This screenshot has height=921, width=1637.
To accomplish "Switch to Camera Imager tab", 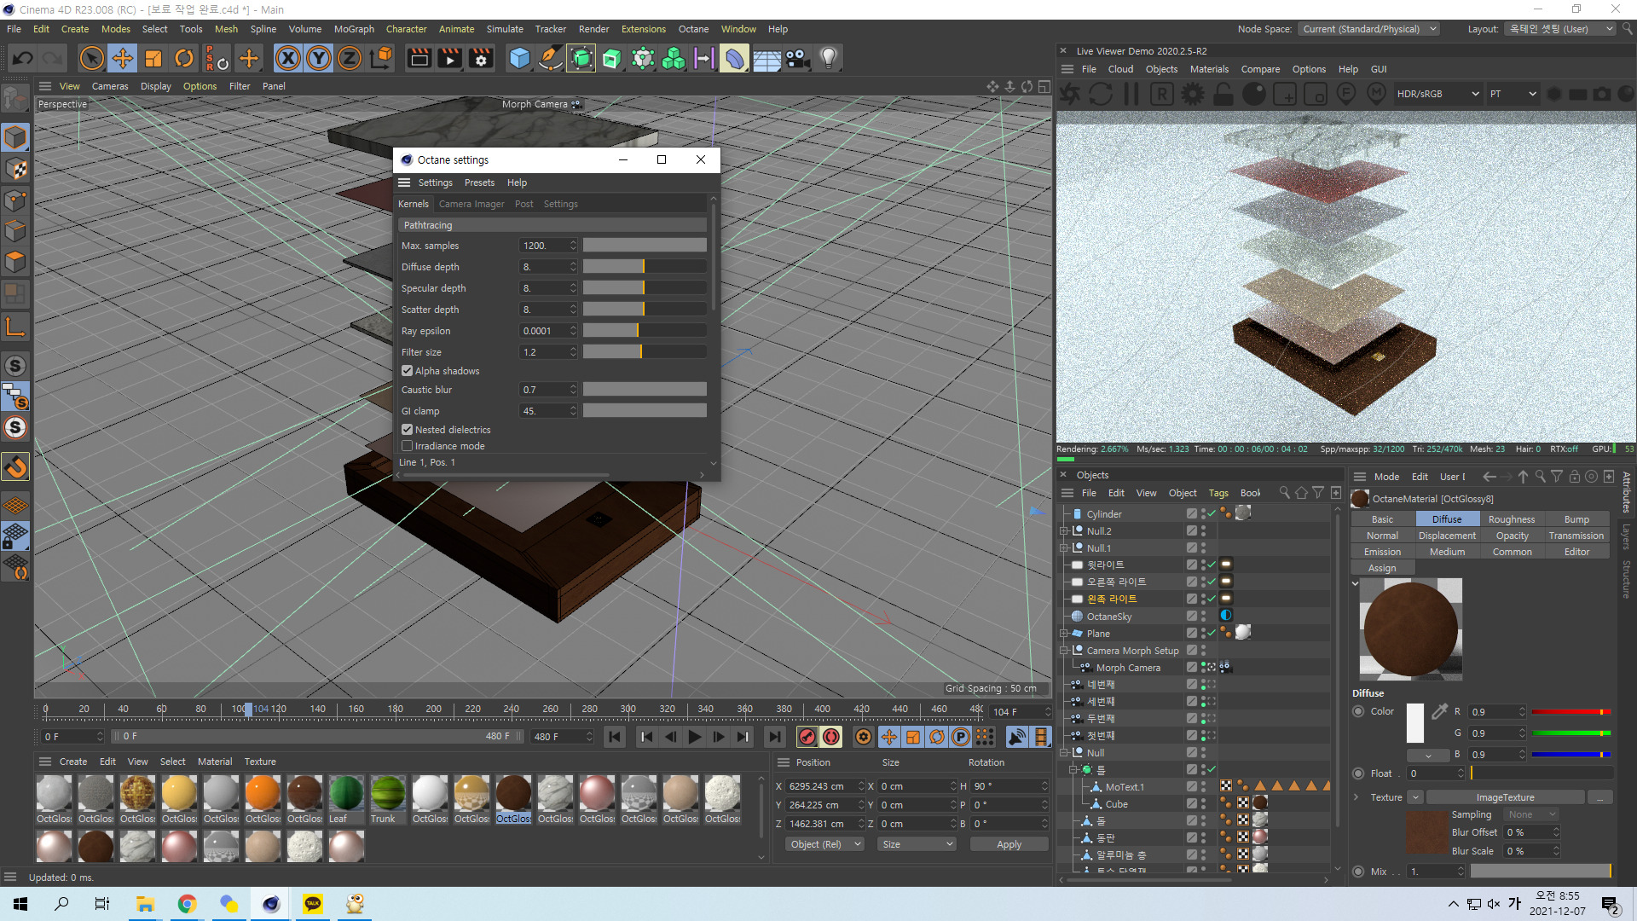I will pos(471,204).
